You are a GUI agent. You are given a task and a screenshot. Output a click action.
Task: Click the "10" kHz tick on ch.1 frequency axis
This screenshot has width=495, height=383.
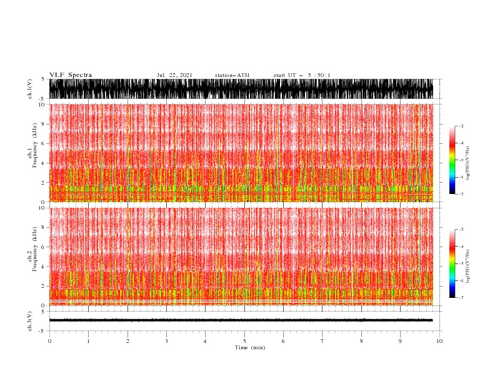coord(42,105)
